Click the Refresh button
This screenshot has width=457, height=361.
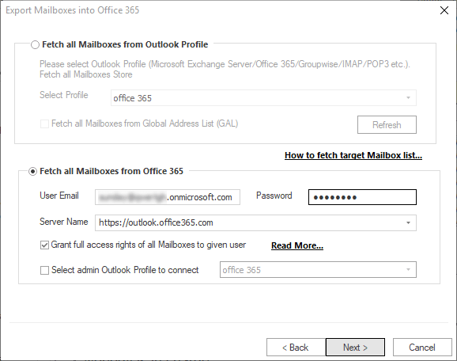click(387, 125)
